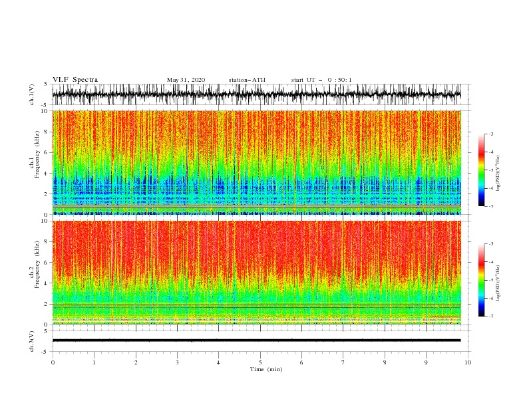Click the "4" minute tick on time axis
The image size is (527, 407).
218,362
